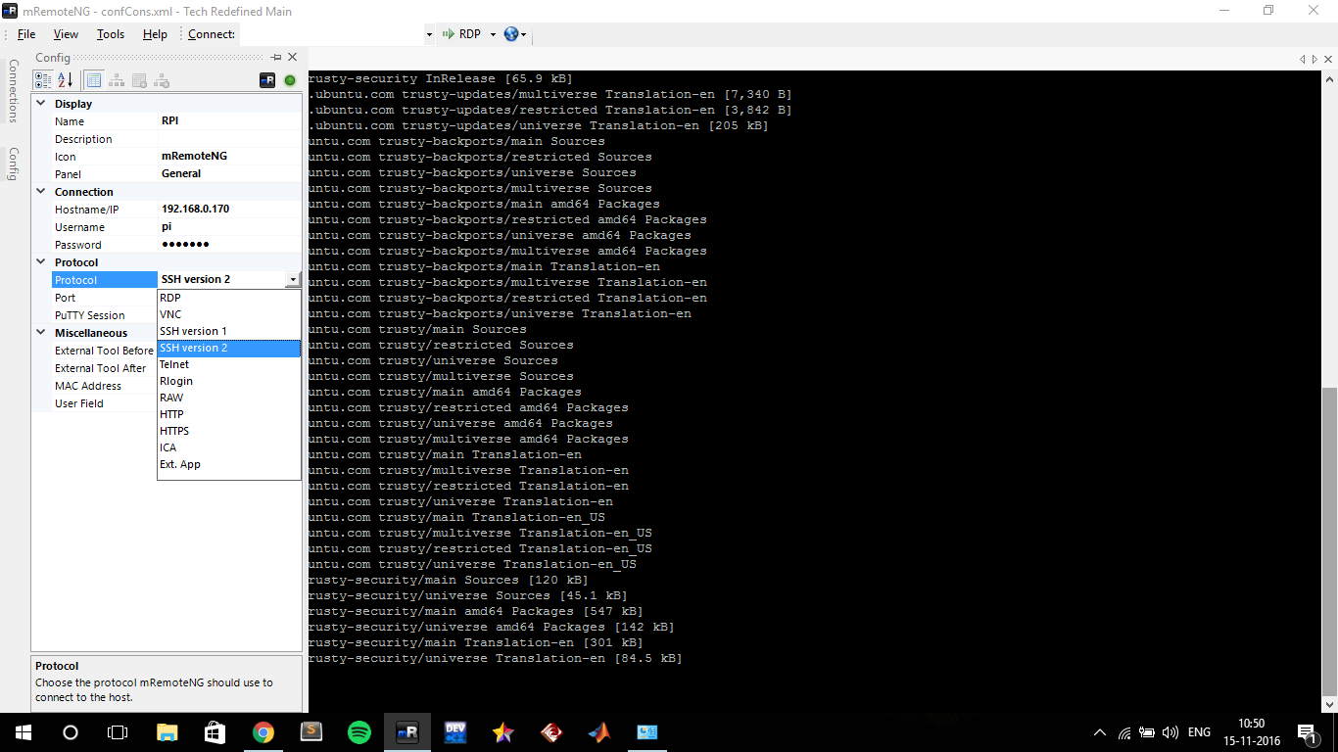Image resolution: width=1338 pixels, height=752 pixels.
Task: Open Sublime Text from taskbar
Action: pyautogui.click(x=311, y=731)
